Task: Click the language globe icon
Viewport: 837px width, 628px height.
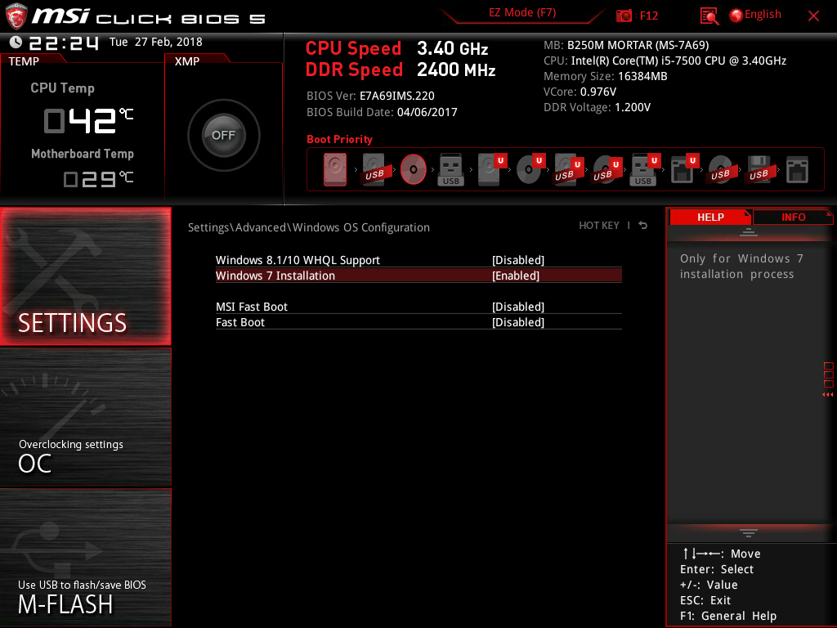Action: tap(736, 16)
